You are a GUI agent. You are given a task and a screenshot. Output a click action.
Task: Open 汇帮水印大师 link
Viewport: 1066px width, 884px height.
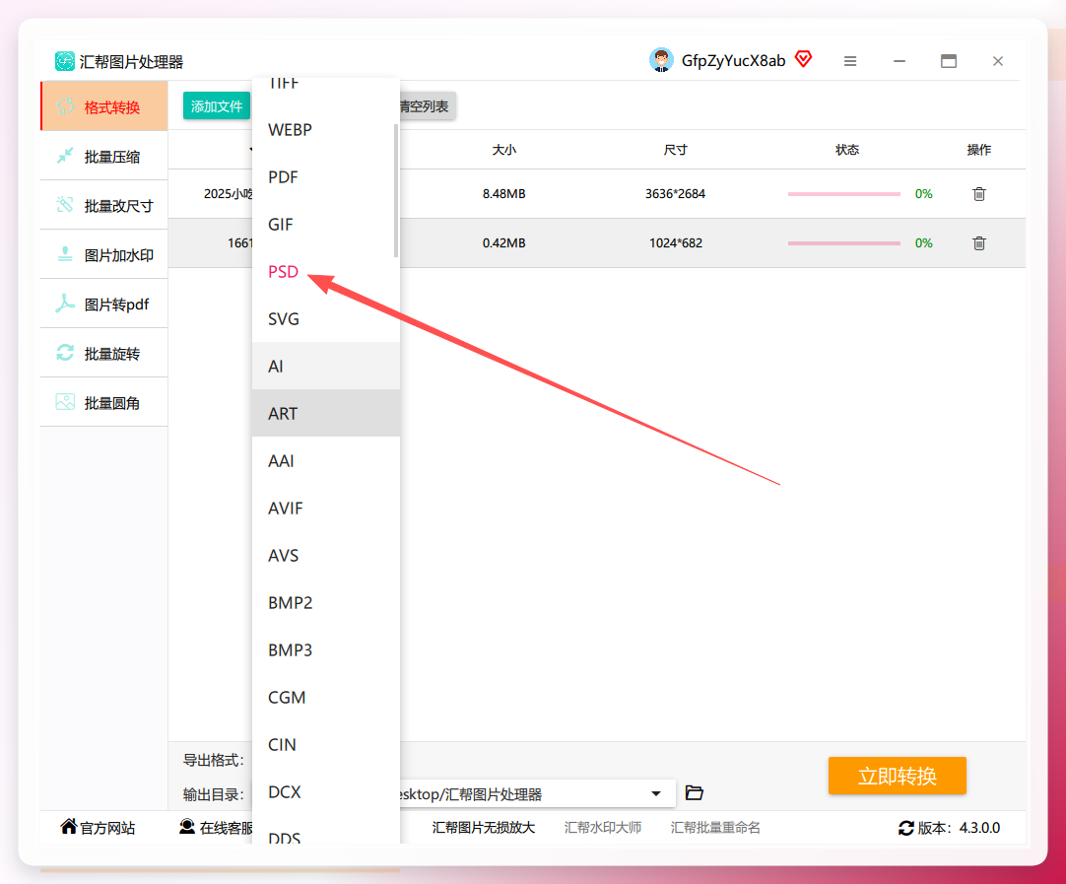pyautogui.click(x=602, y=827)
